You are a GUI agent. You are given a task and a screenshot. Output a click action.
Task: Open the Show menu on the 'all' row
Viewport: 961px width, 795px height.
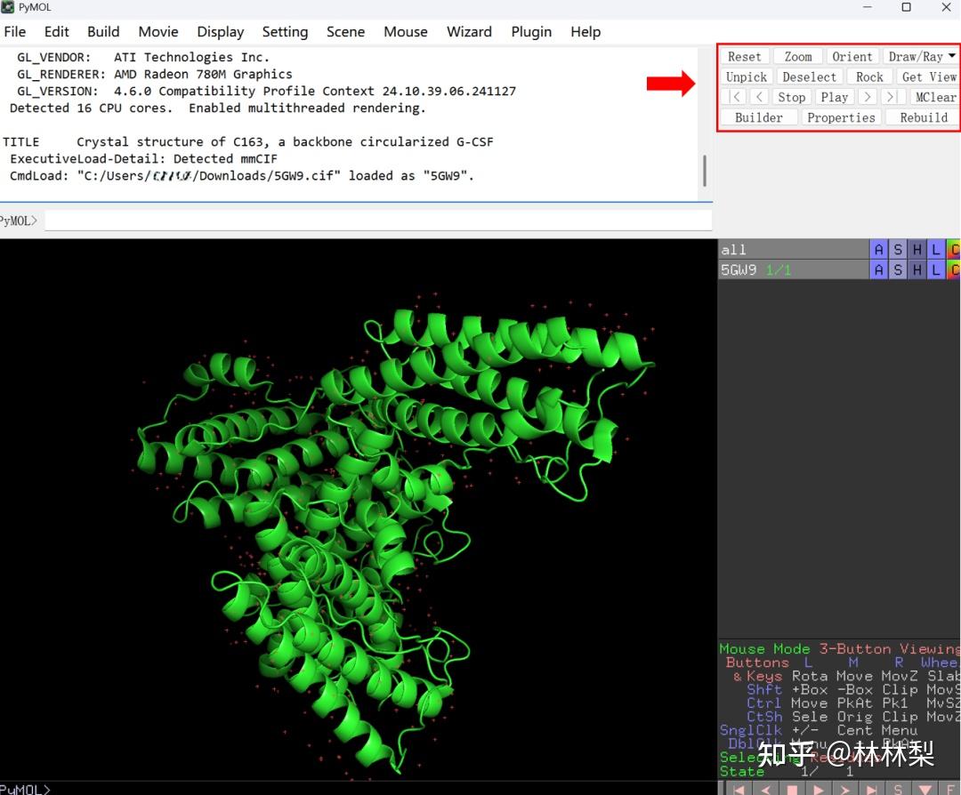coord(898,249)
